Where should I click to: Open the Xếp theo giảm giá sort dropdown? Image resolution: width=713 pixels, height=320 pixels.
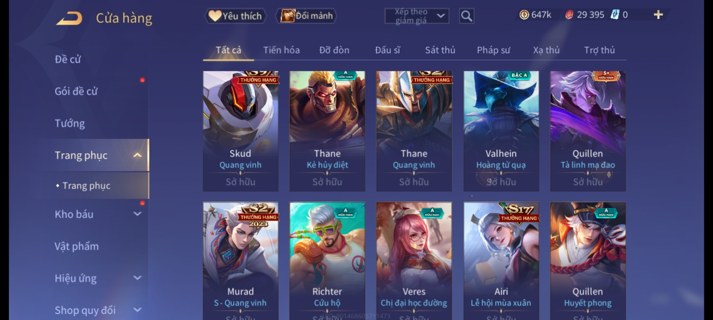417,16
